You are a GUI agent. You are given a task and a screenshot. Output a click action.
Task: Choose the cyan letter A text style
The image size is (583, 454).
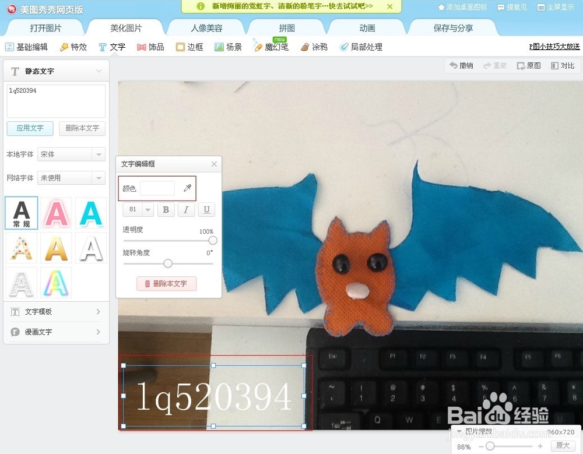[91, 213]
